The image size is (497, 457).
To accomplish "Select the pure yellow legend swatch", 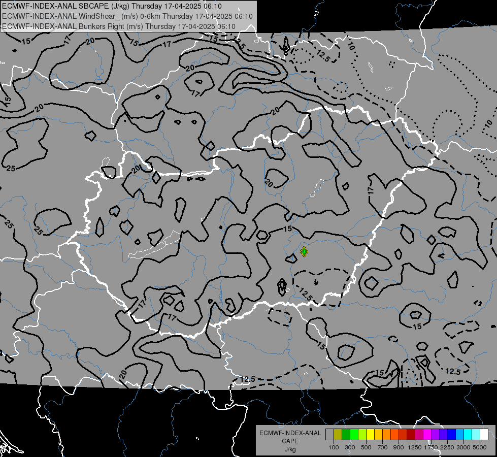I will pos(370,435).
